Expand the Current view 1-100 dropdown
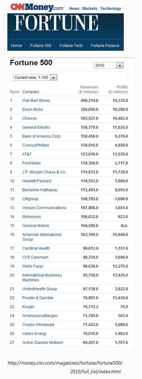The width and height of the screenshot is (142, 379). coord(54,78)
